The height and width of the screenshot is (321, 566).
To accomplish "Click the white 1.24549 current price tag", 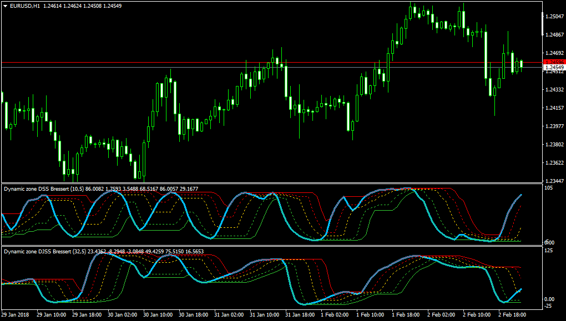I will point(554,68).
